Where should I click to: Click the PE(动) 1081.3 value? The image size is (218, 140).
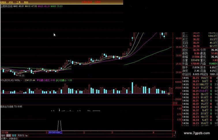(214, 74)
